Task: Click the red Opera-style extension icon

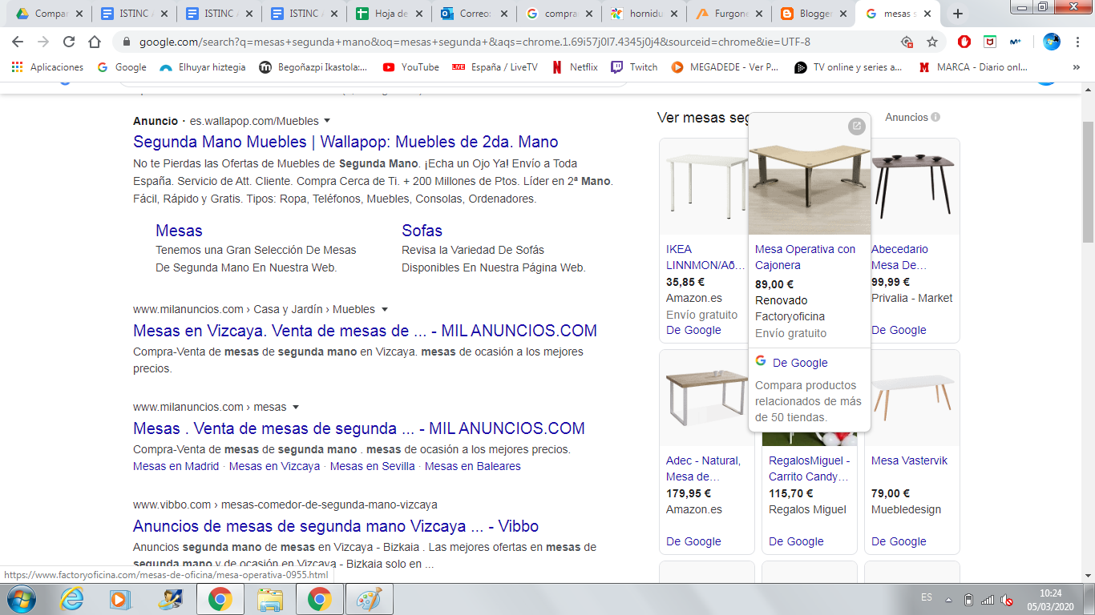Action: [964, 42]
